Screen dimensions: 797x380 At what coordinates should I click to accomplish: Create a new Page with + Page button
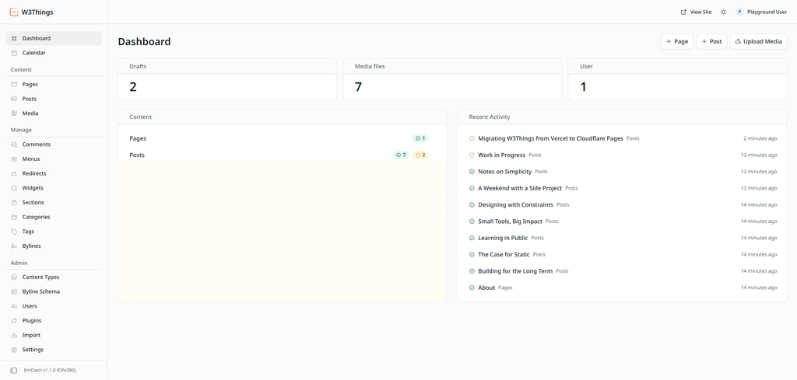[677, 42]
